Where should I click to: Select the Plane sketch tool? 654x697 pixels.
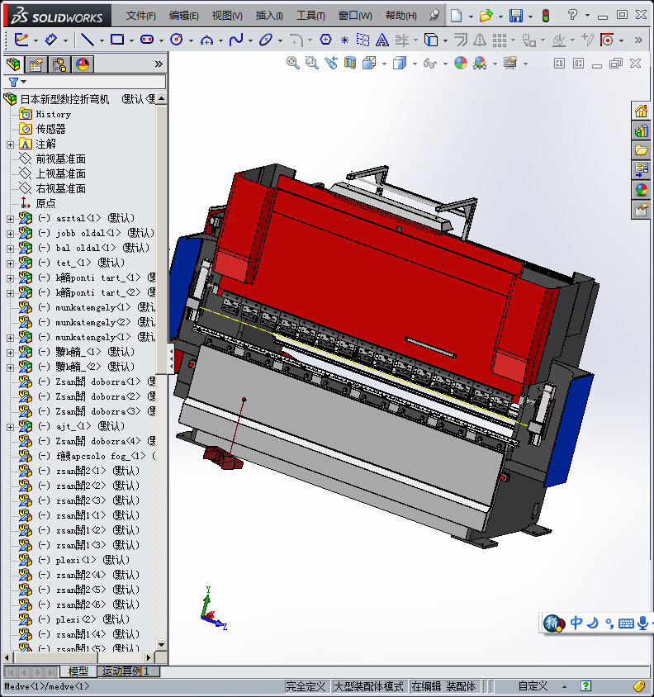(363, 40)
